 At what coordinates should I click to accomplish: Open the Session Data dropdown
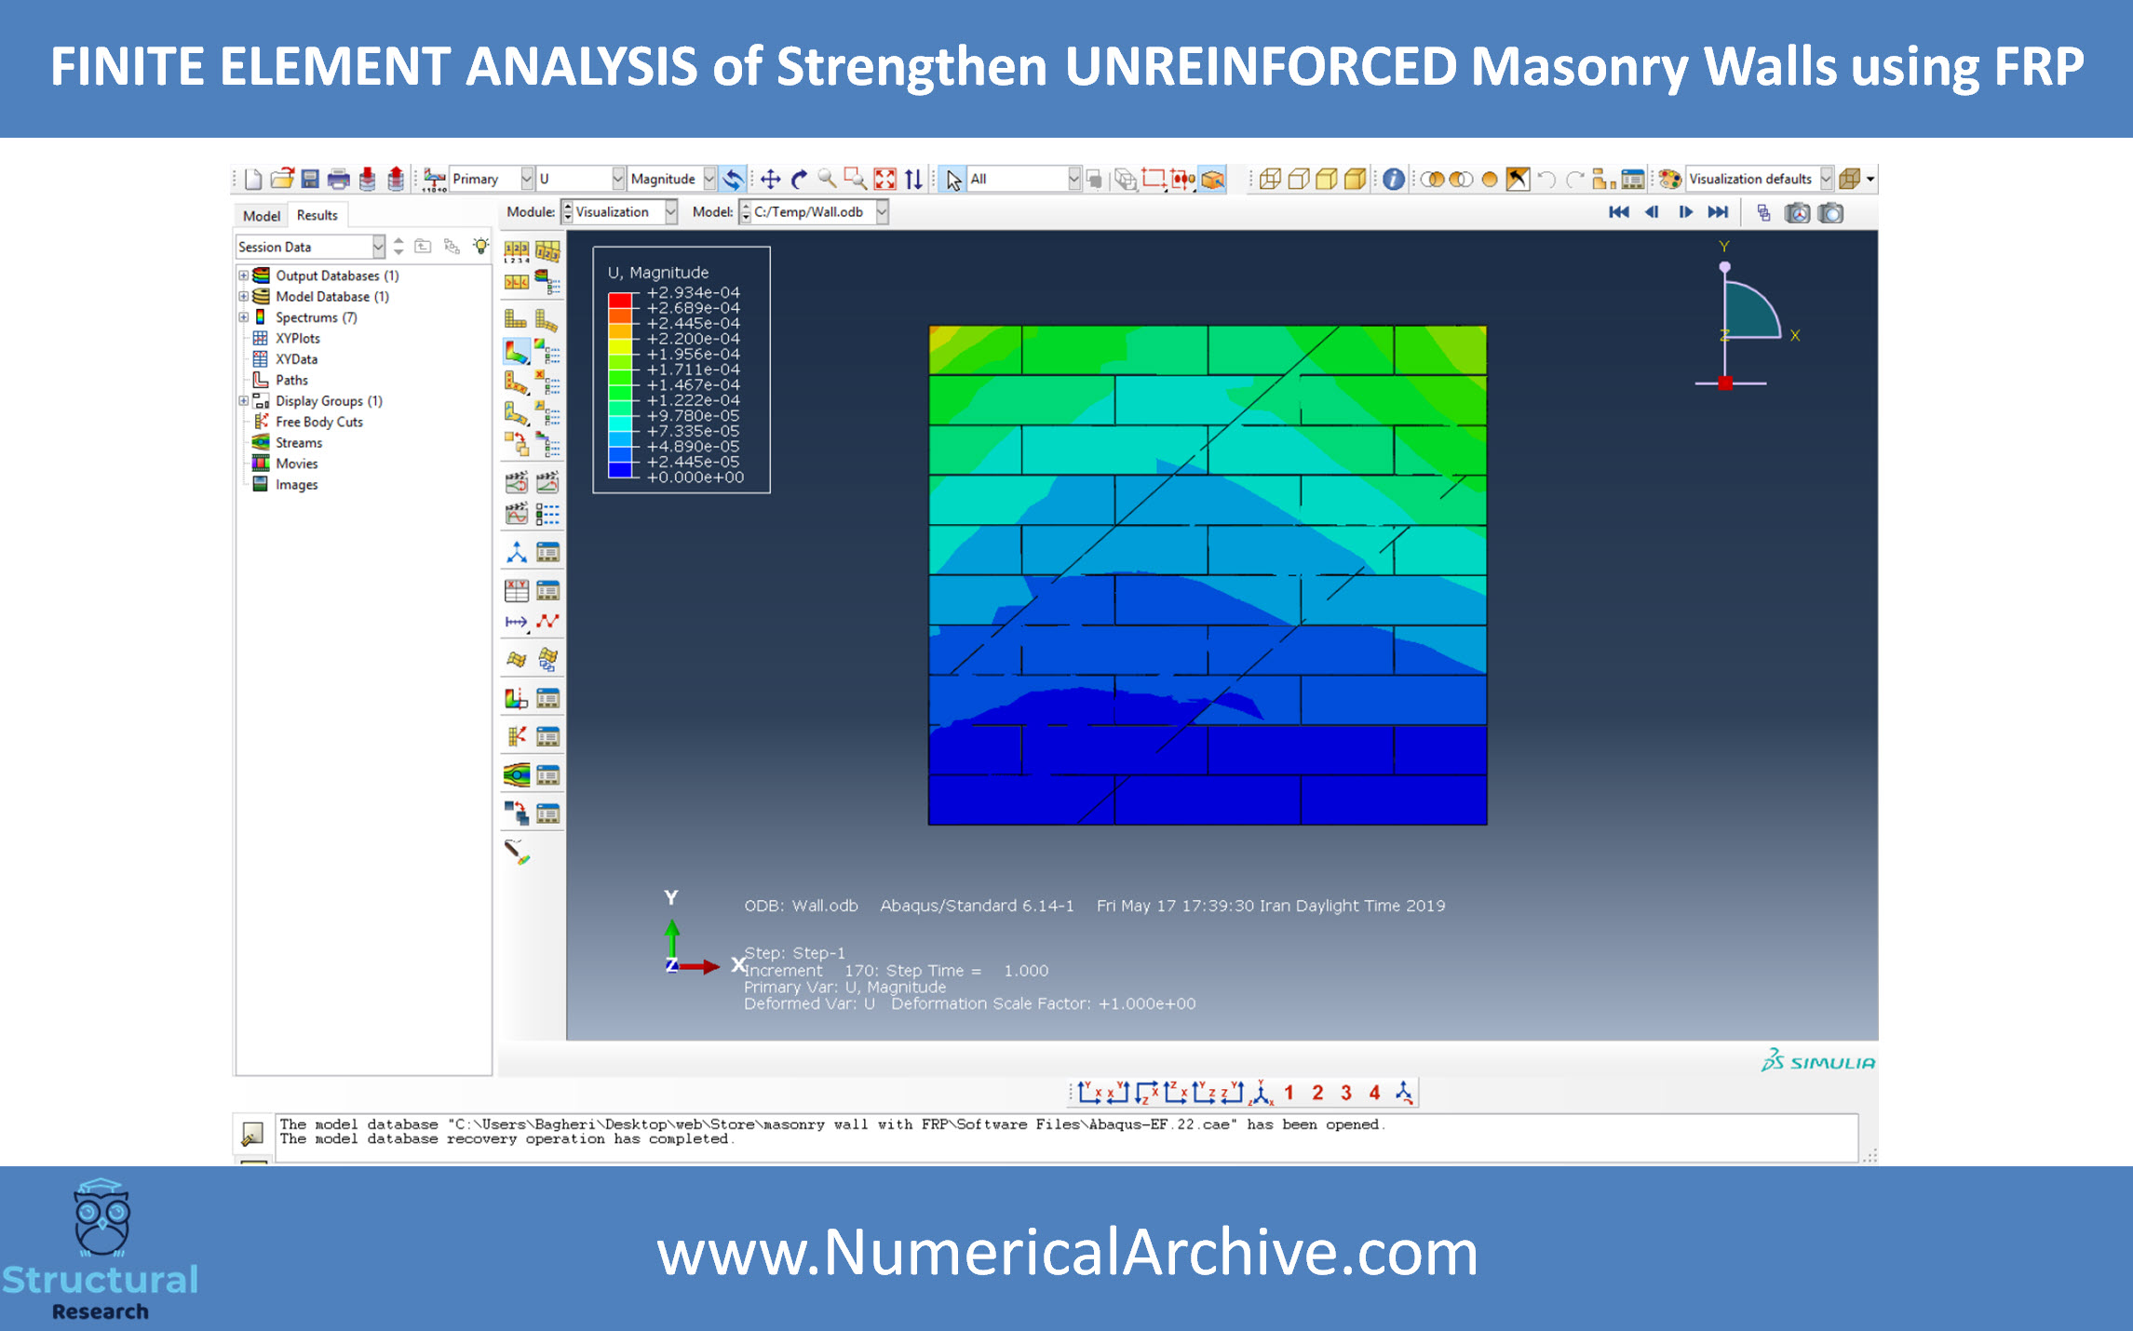point(378,247)
